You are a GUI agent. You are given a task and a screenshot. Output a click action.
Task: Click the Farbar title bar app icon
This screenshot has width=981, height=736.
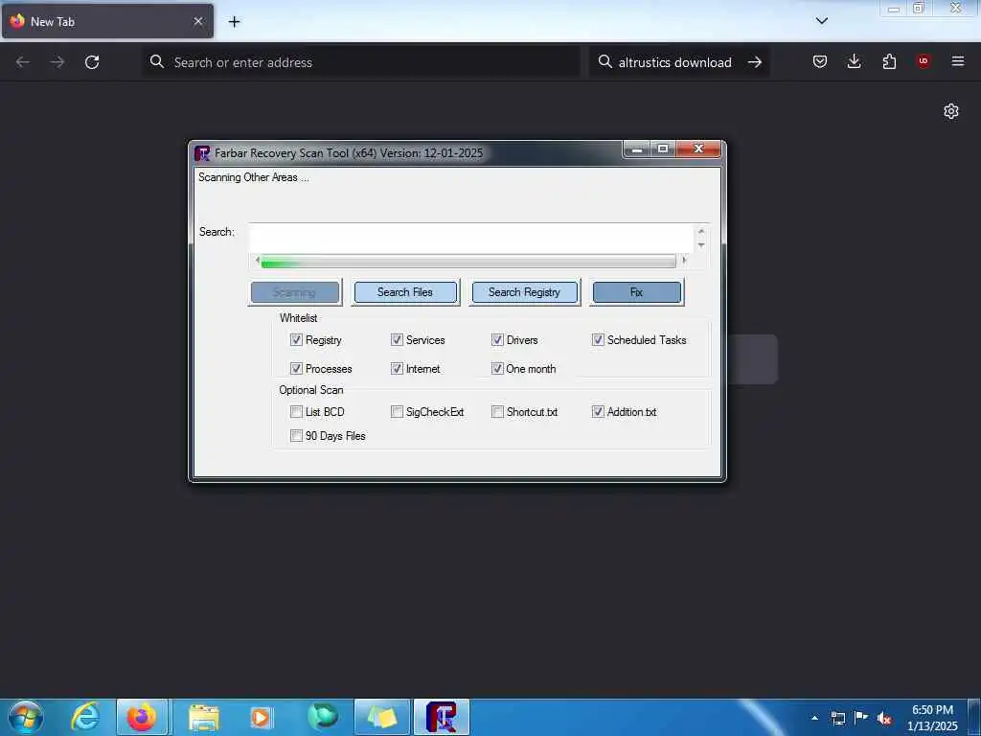[202, 153]
